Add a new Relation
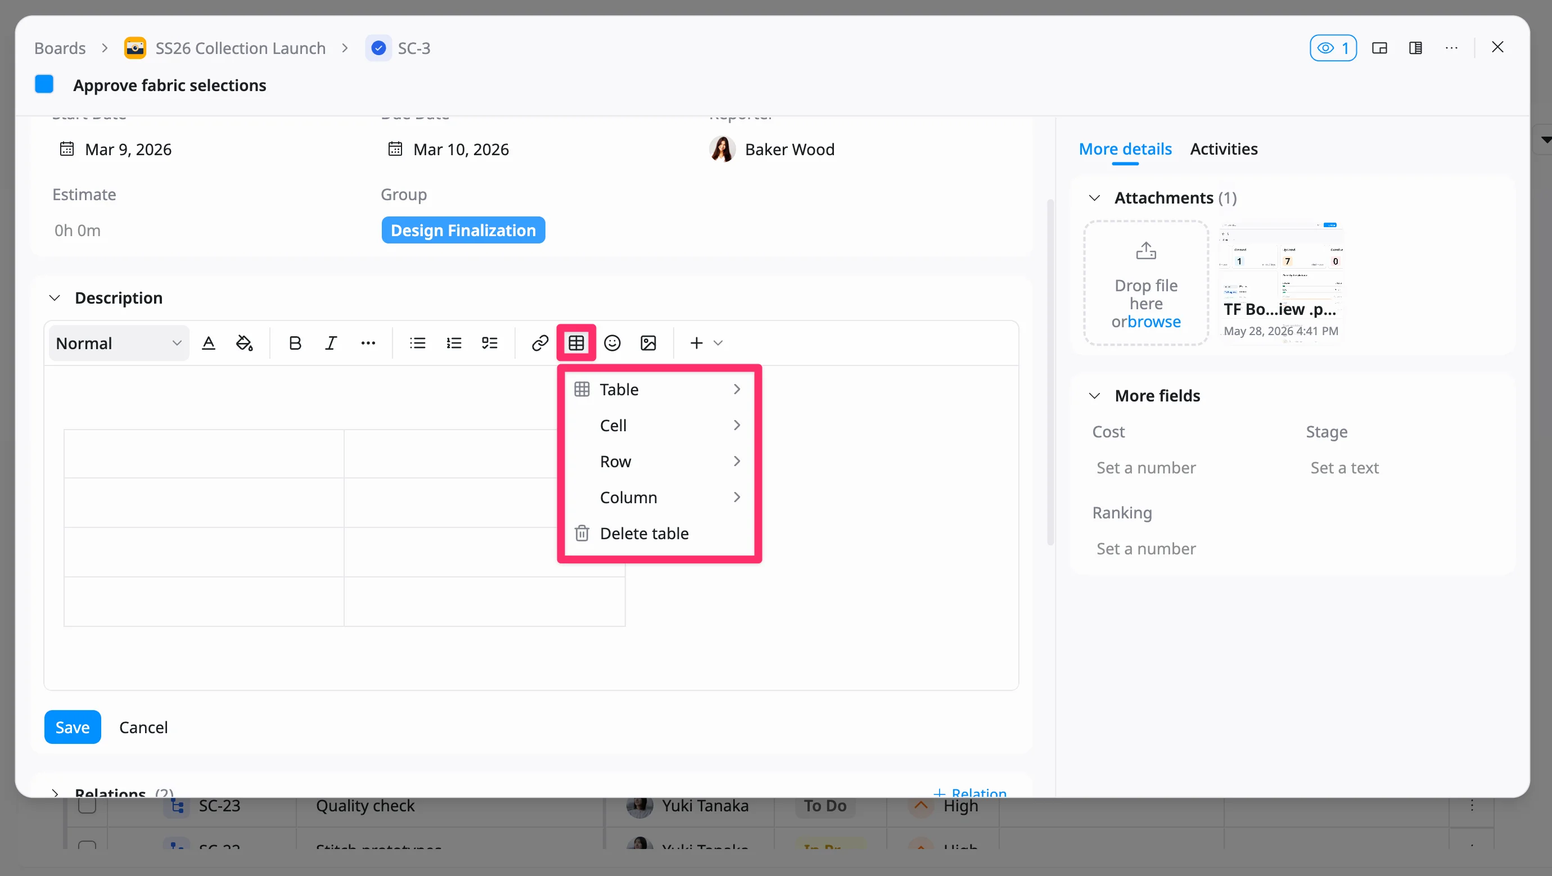 pyautogui.click(x=970, y=793)
